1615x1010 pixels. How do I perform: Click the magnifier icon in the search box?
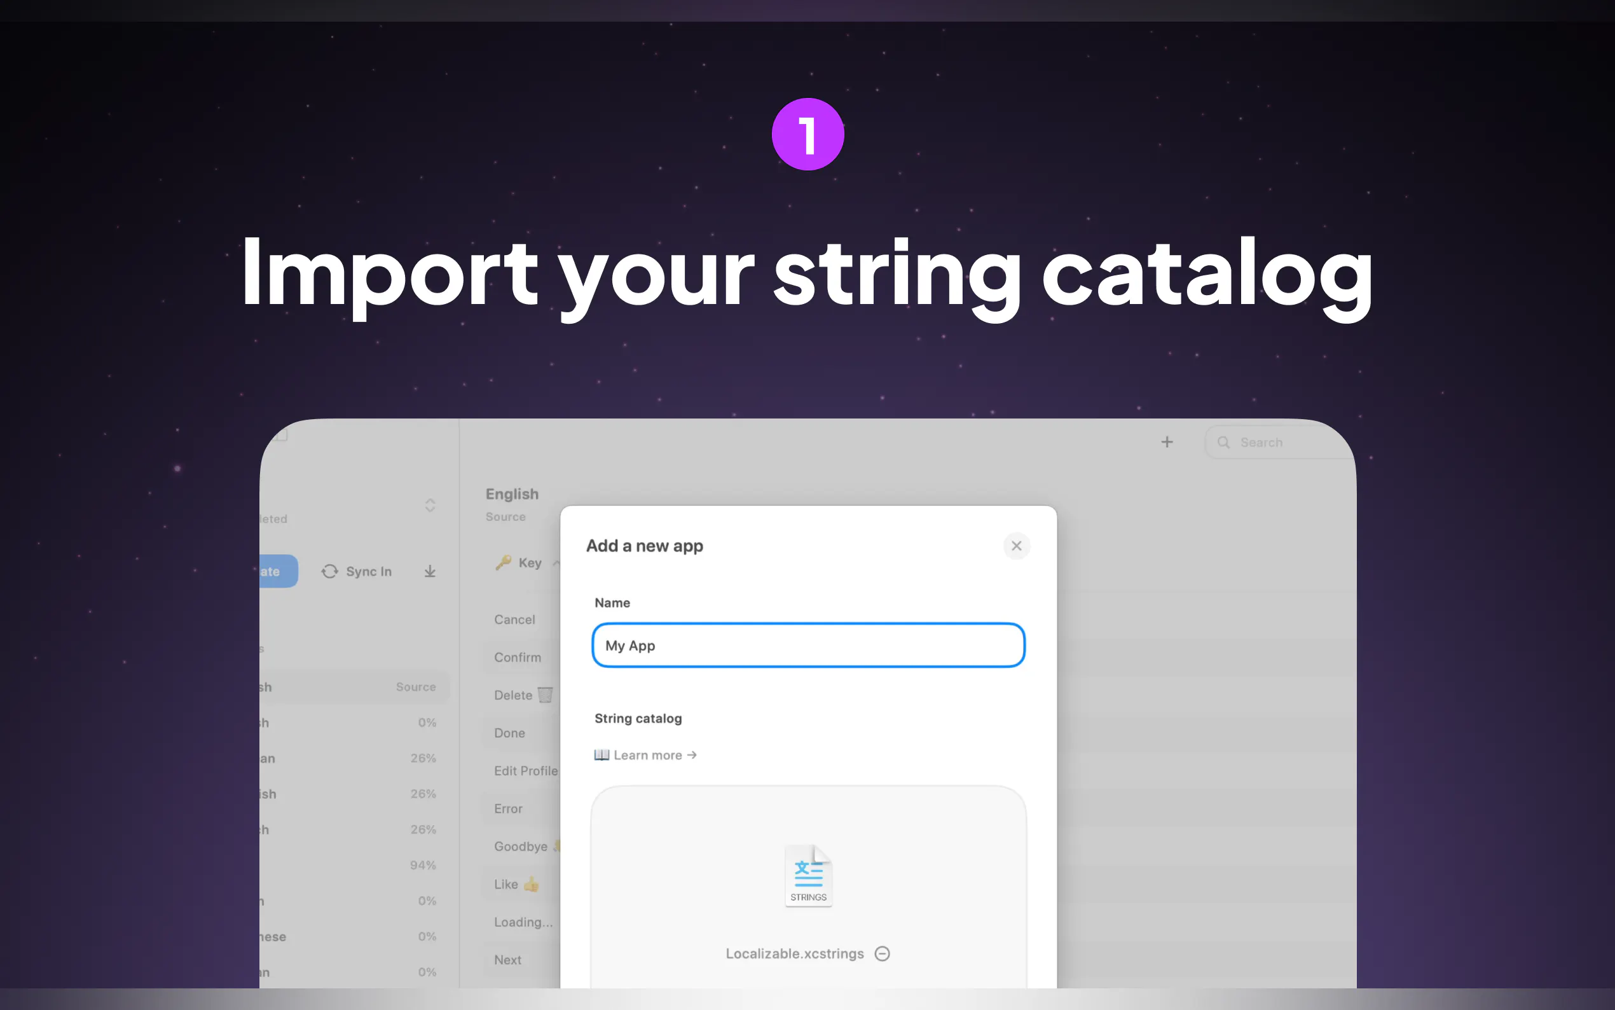tap(1223, 442)
